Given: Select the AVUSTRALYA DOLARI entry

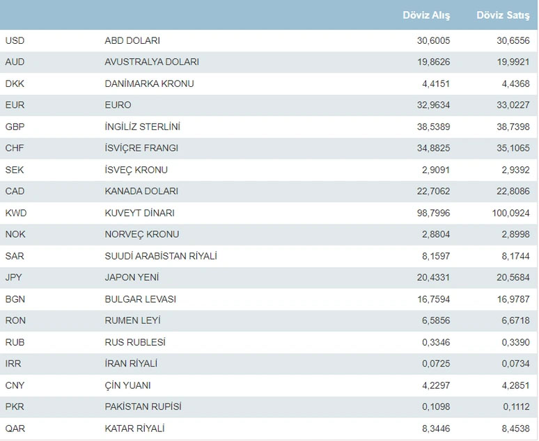Looking at the screenshot, I should point(152,62).
